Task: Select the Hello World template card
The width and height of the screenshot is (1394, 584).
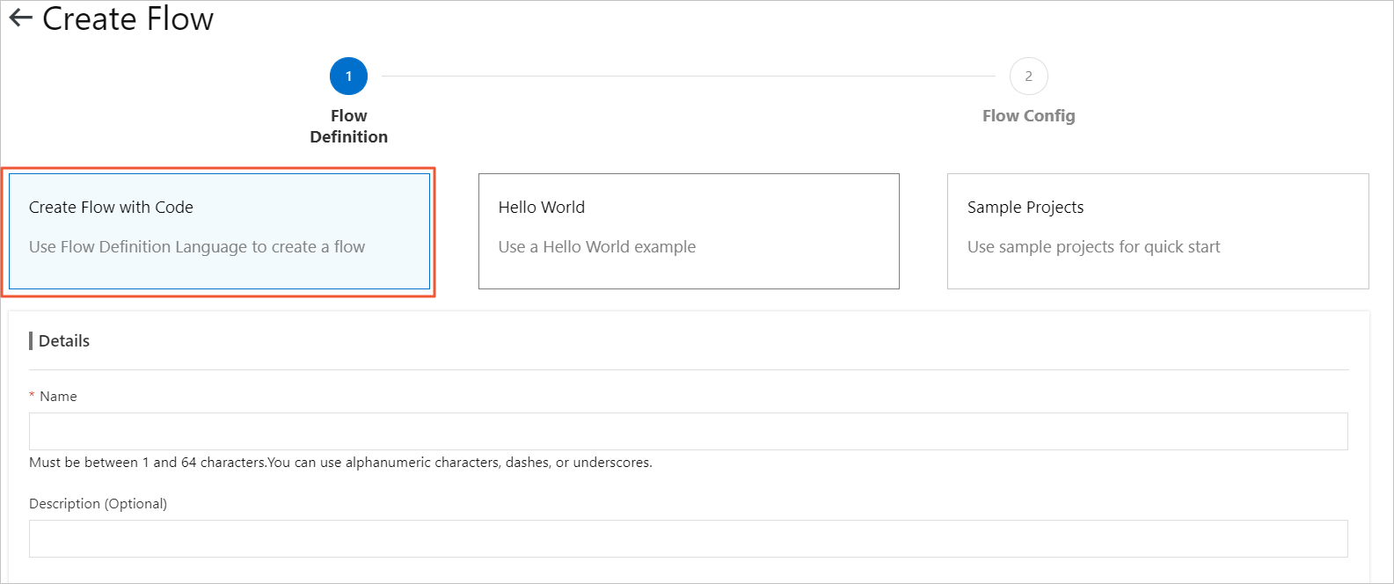Action: pyautogui.click(x=689, y=230)
